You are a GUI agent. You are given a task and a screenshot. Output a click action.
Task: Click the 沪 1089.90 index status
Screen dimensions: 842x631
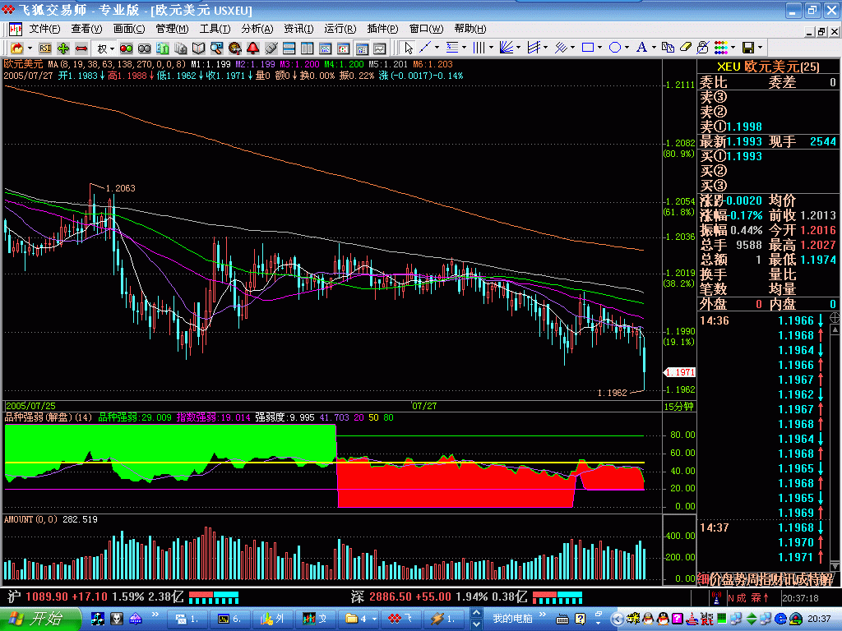96,596
